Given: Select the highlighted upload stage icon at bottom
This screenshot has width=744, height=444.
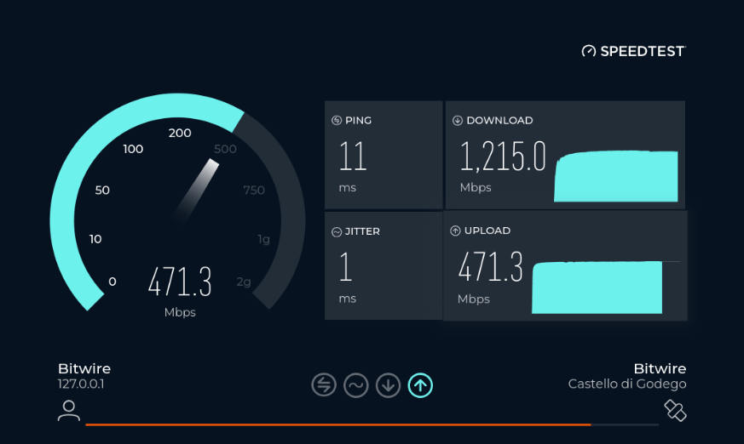Looking at the screenshot, I should [420, 385].
